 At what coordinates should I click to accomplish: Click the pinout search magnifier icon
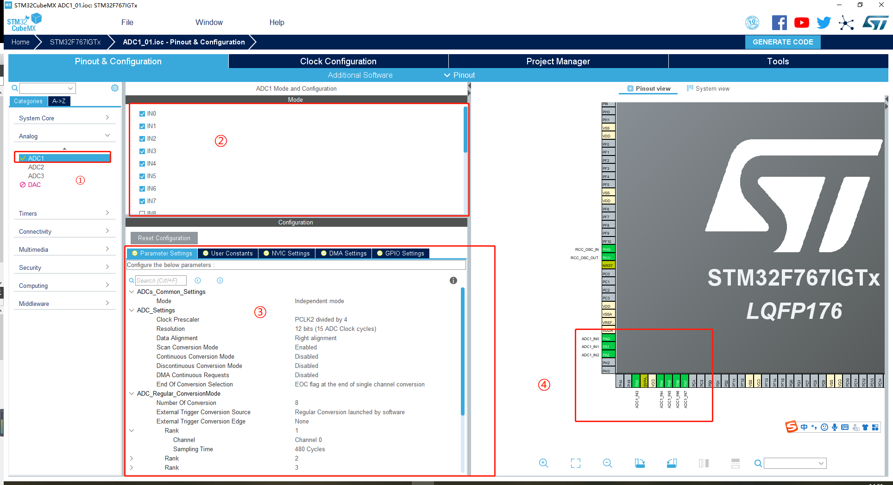[x=758, y=463]
